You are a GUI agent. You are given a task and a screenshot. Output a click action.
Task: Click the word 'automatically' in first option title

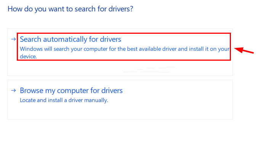tap(65, 39)
